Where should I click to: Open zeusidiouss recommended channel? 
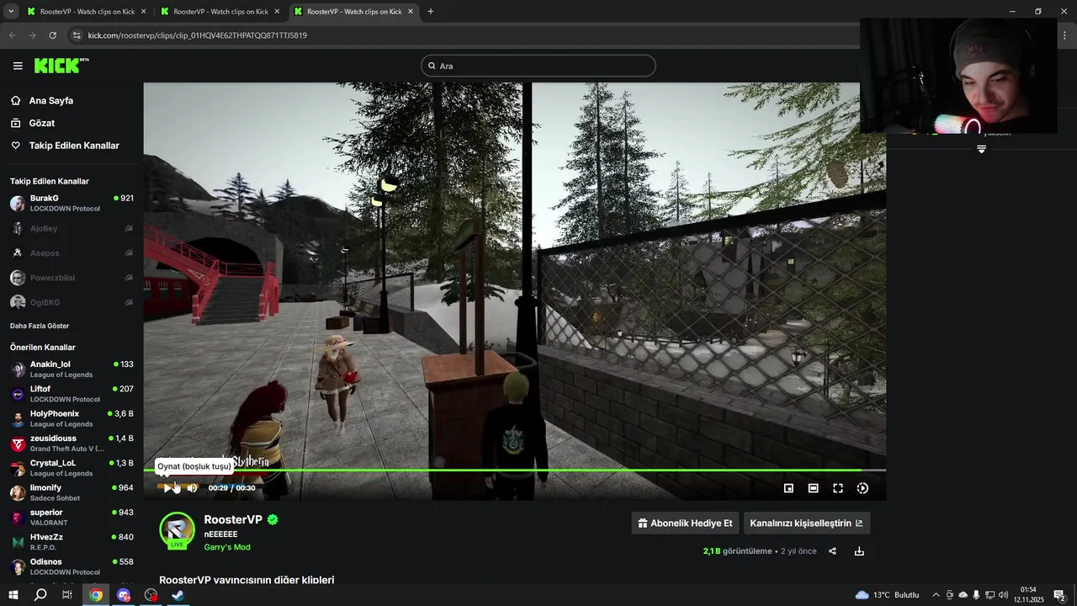pos(72,444)
